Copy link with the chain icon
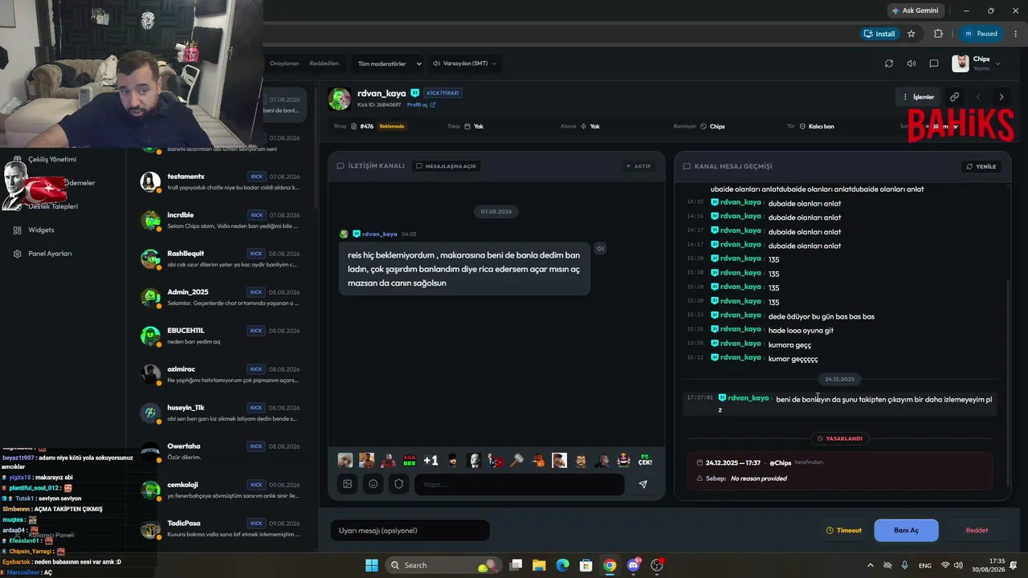 coord(955,97)
